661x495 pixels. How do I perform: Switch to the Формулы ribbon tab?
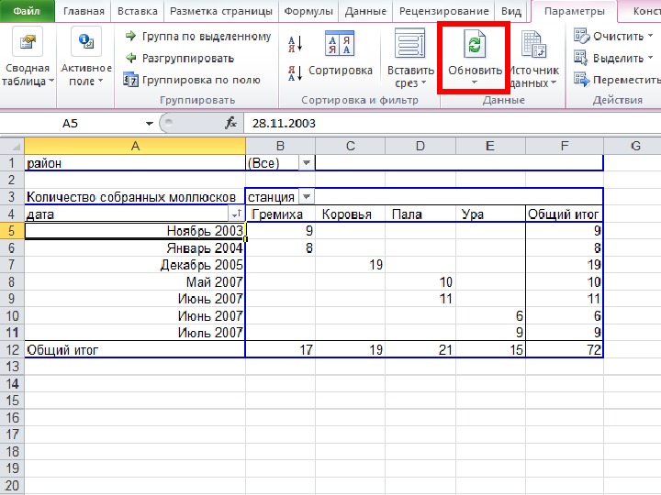308,11
